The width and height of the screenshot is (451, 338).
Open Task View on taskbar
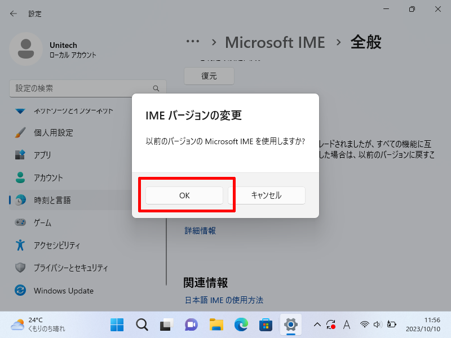(166, 325)
